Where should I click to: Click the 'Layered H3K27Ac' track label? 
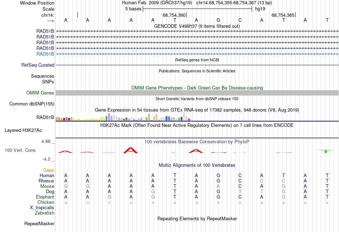23,130
